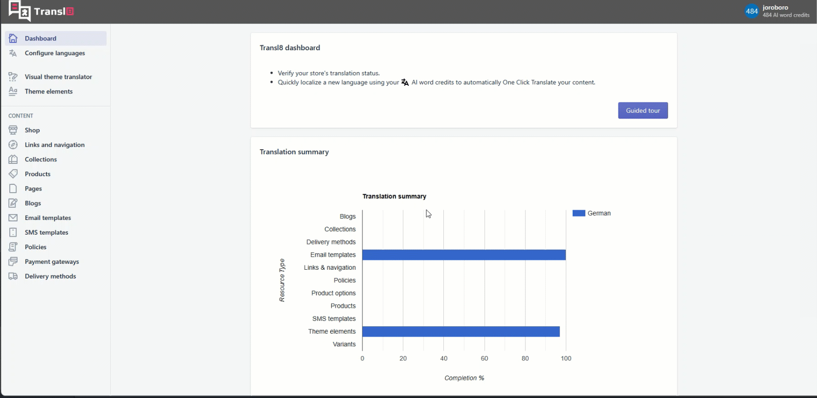Click the Dashboard home icon
This screenshot has height=398, width=817.
tap(13, 39)
